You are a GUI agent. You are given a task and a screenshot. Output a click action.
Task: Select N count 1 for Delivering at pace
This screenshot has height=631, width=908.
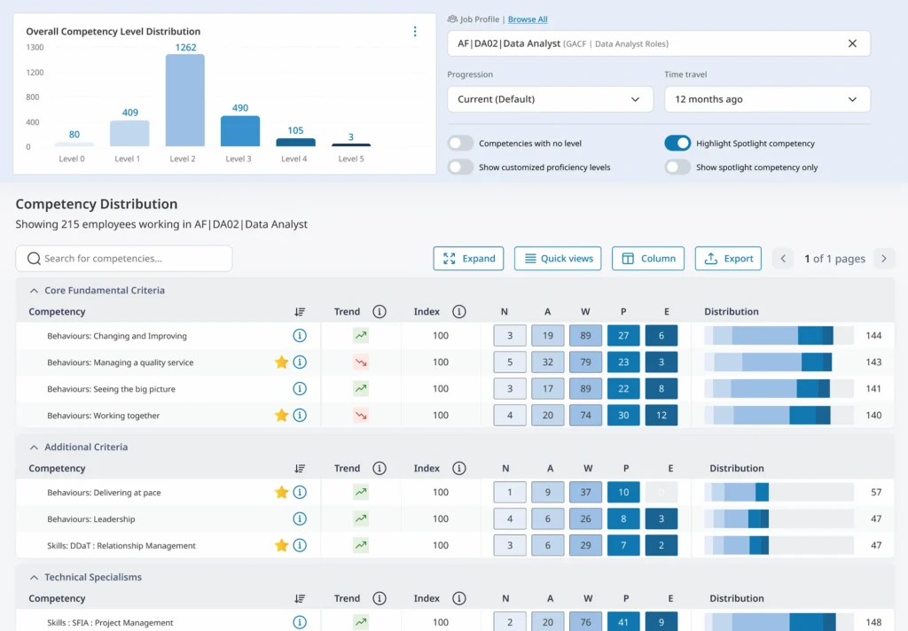(510, 492)
